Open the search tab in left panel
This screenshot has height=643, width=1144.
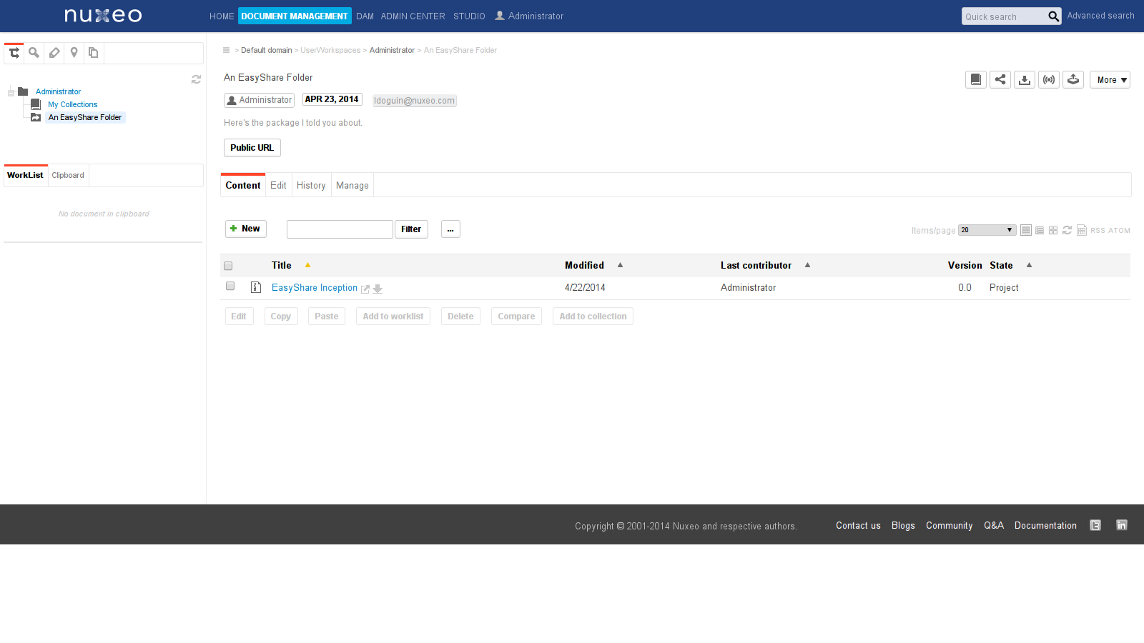34,53
